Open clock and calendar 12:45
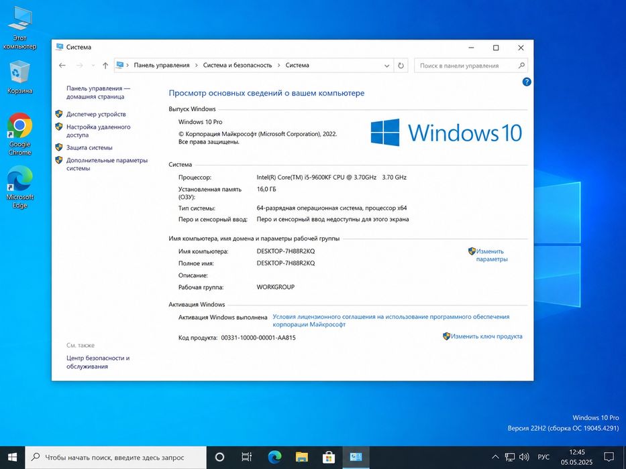 (576, 458)
